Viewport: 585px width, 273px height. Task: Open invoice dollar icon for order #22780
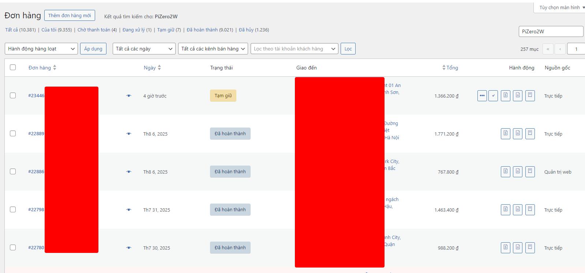coord(505,248)
